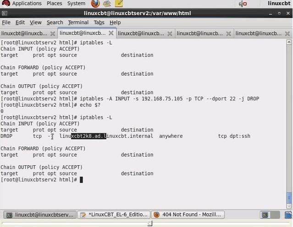This screenshot has width=293, height=227.
Task: Open the mail client panel launcher icon
Action: 107,4
